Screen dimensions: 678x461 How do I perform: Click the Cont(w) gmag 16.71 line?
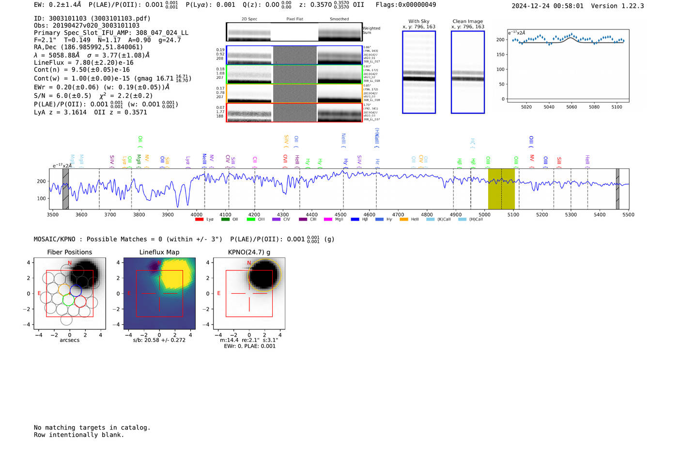[x=113, y=78]
